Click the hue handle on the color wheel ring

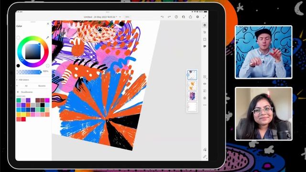pyautogui.click(x=22, y=59)
